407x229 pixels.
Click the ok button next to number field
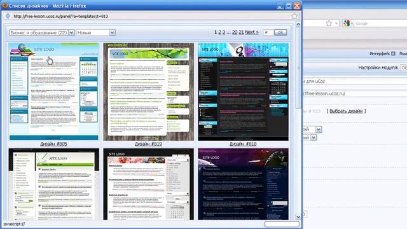280,32
